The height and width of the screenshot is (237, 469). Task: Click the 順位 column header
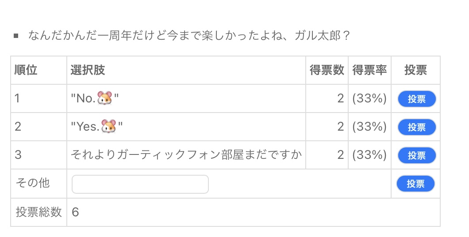pos(26,70)
